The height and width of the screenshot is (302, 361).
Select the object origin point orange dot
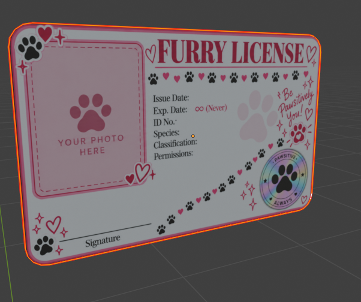(193, 136)
